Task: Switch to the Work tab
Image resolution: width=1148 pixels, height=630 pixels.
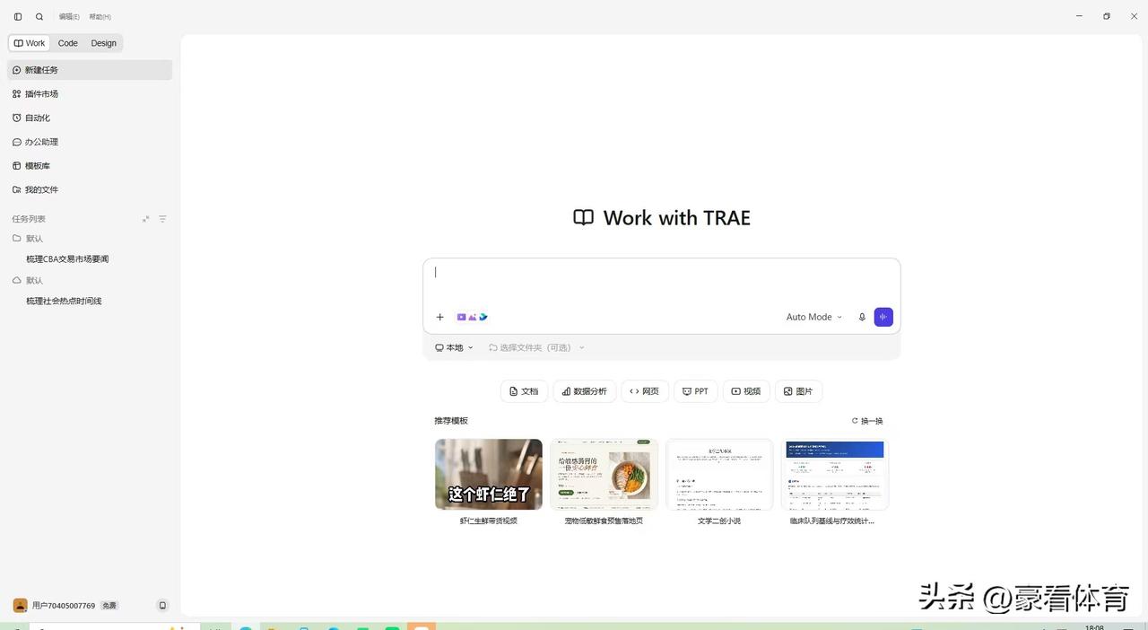Action: (x=30, y=43)
